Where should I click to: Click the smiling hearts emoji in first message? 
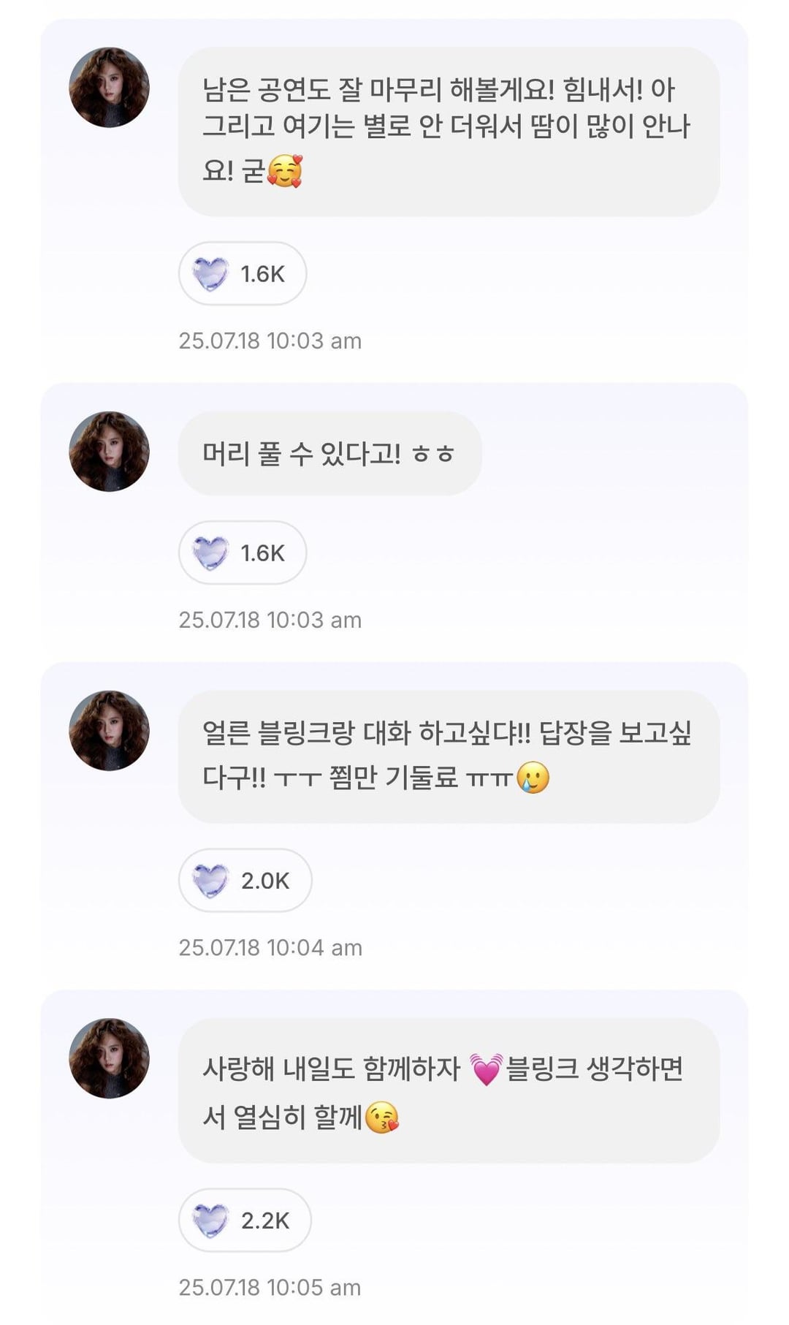[x=284, y=172]
